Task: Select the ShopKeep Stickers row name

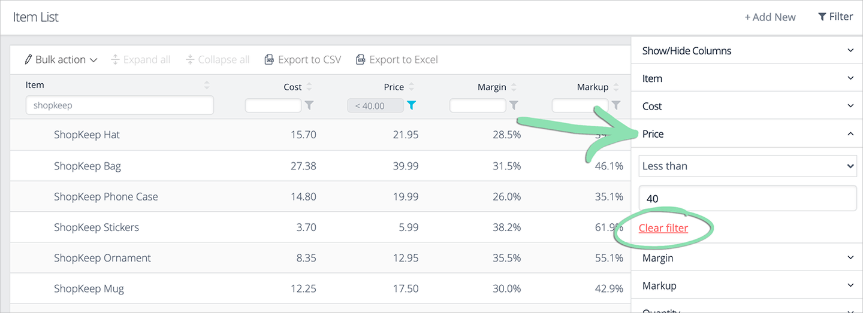Action: click(x=96, y=227)
